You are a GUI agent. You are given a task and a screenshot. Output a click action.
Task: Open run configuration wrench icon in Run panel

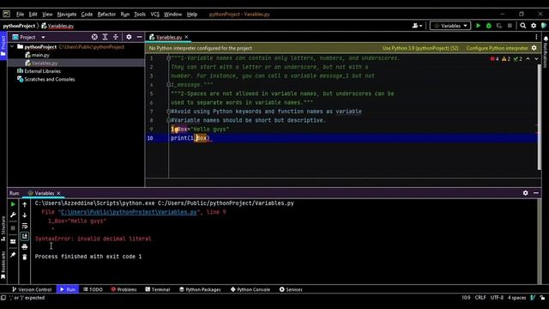click(x=13, y=215)
